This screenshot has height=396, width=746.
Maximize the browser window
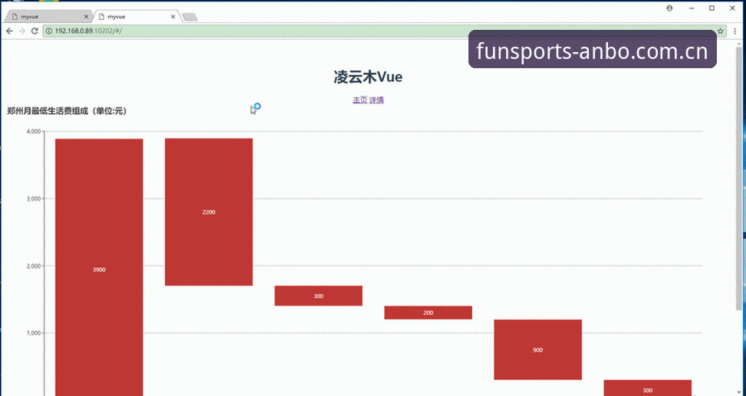pos(711,8)
